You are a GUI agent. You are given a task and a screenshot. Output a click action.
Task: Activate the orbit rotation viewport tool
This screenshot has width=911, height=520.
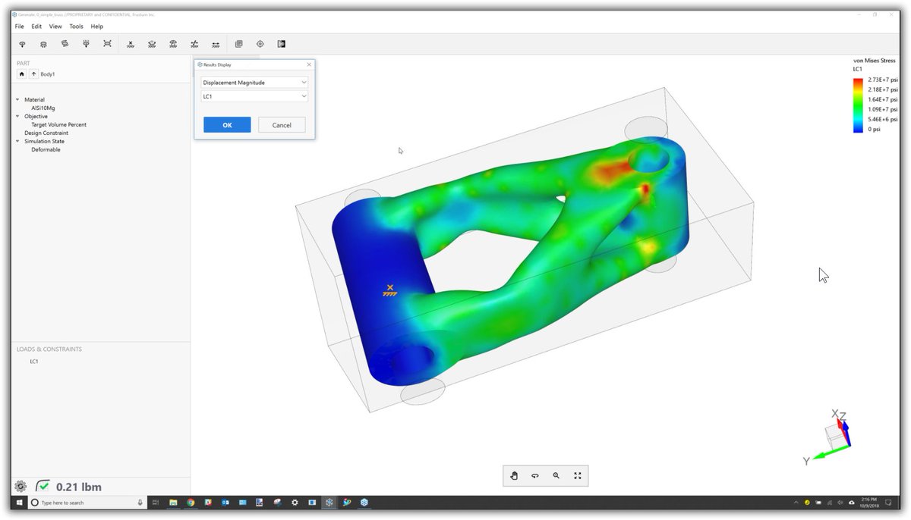[x=534, y=475]
